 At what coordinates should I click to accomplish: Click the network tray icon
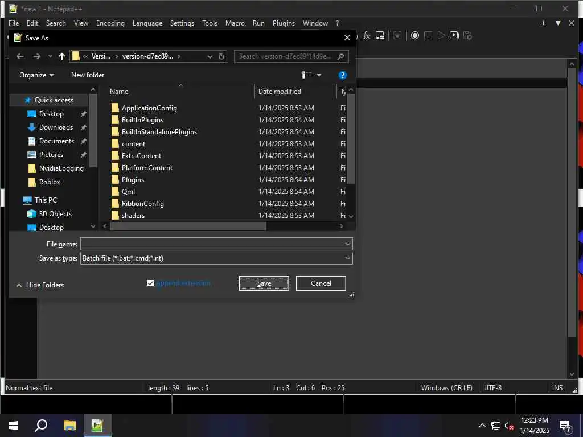pos(496,426)
